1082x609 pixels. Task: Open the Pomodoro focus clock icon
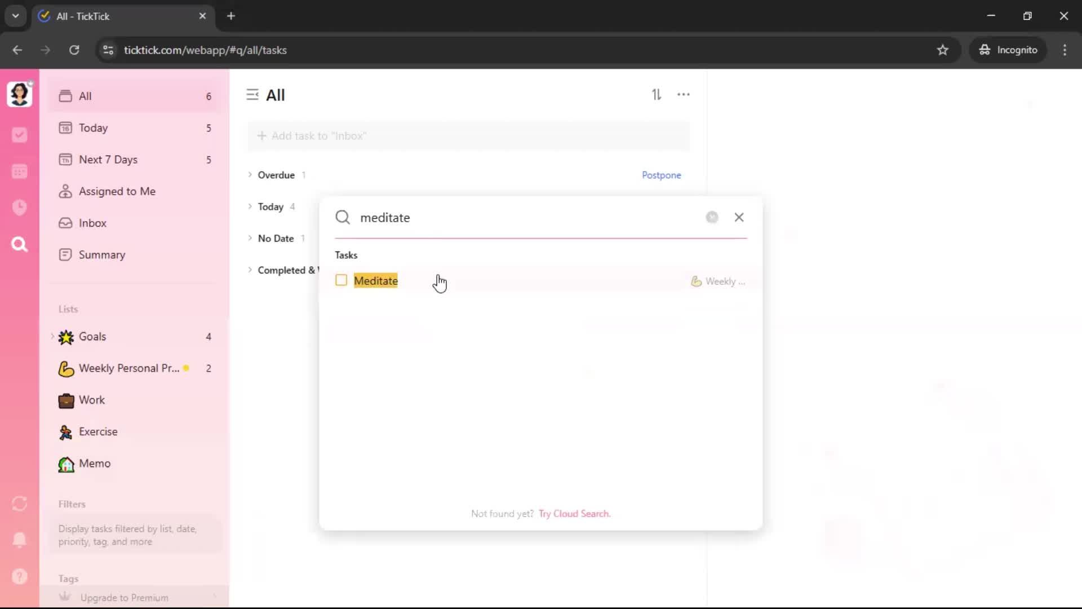(20, 208)
